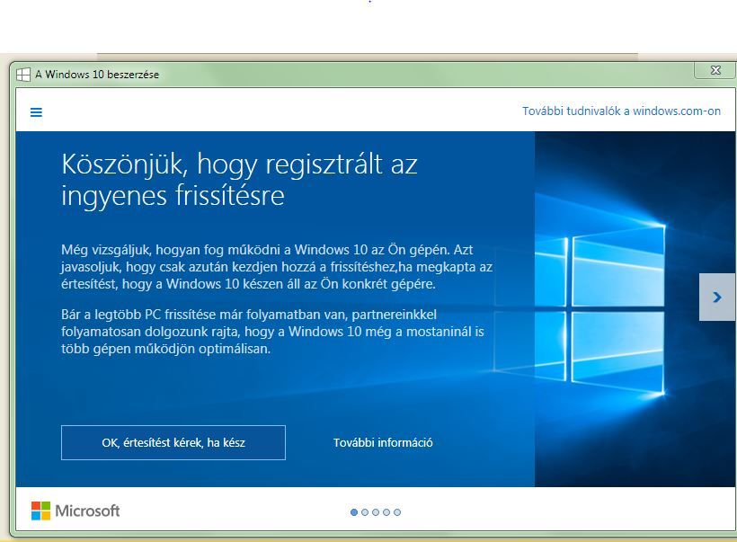The height and width of the screenshot is (542, 737).
Task: Close the Windows 10 beszerzése window
Action: point(715,70)
